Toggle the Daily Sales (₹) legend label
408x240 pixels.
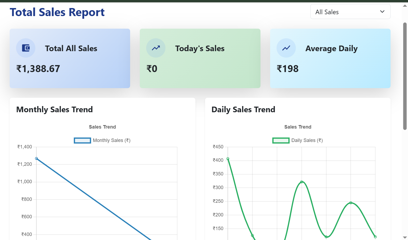307,140
